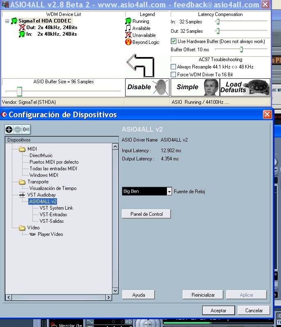The width and height of the screenshot is (281, 327).
Task: Select Out: 2x 48kHz, 24Bits entry
Action: point(52,27)
